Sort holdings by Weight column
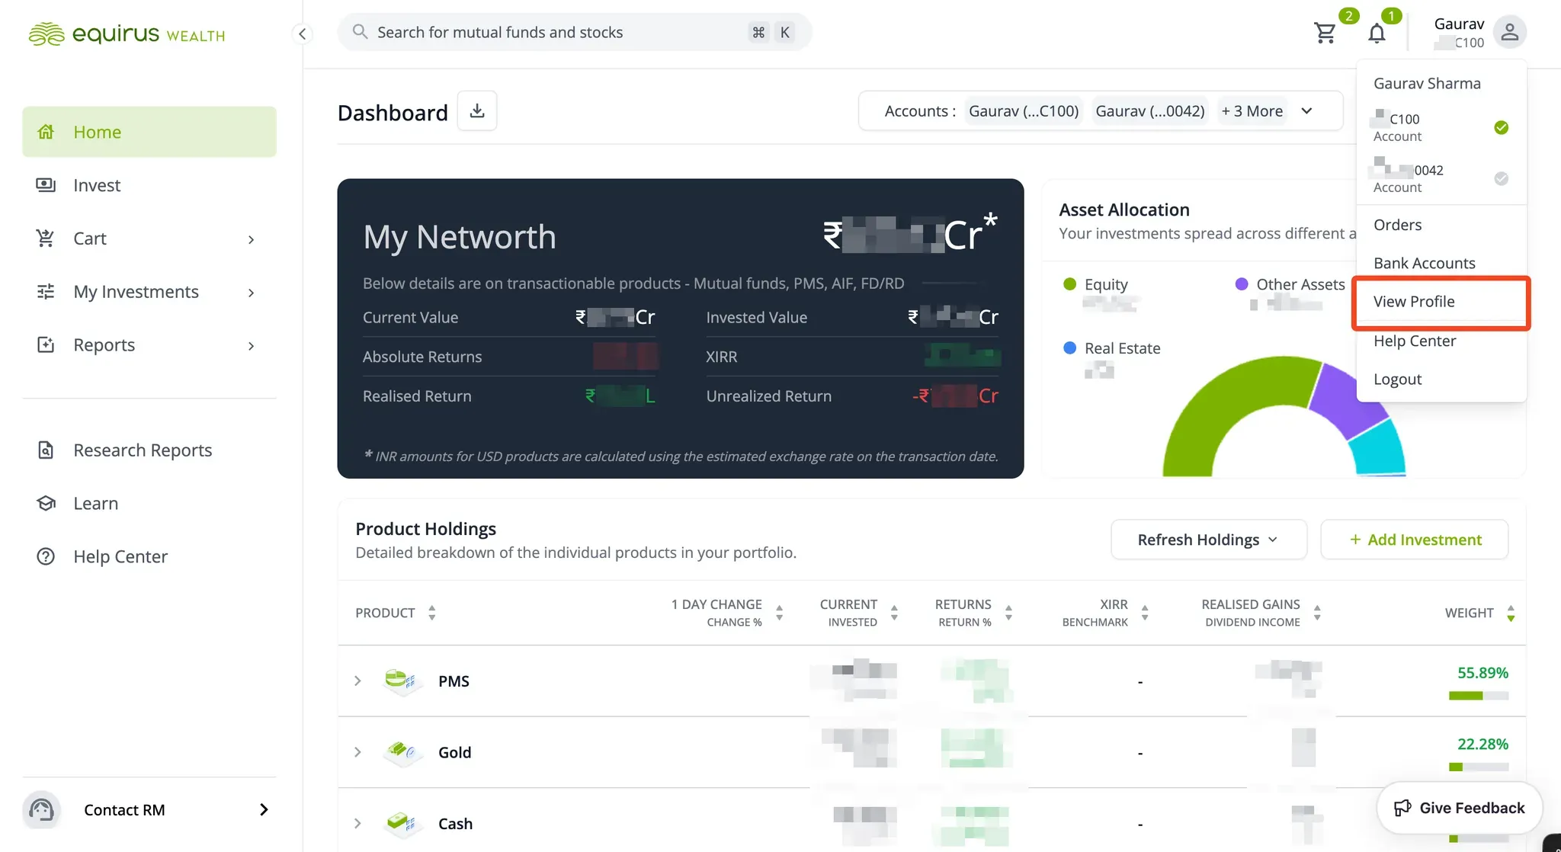The image size is (1561, 852). point(1511,613)
